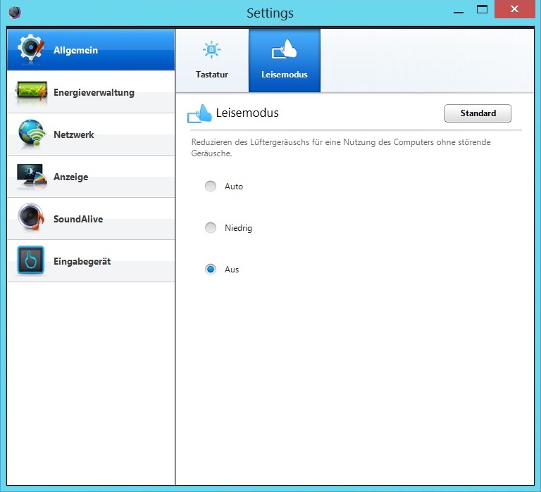Click the Standard button

click(x=478, y=113)
